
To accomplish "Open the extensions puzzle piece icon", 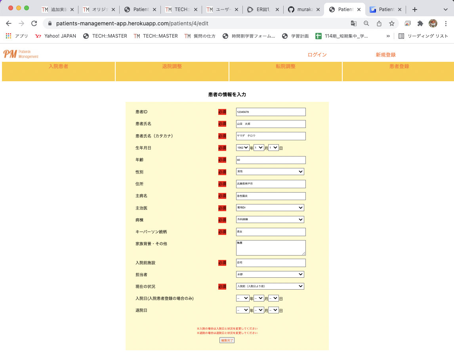I will [420, 23].
